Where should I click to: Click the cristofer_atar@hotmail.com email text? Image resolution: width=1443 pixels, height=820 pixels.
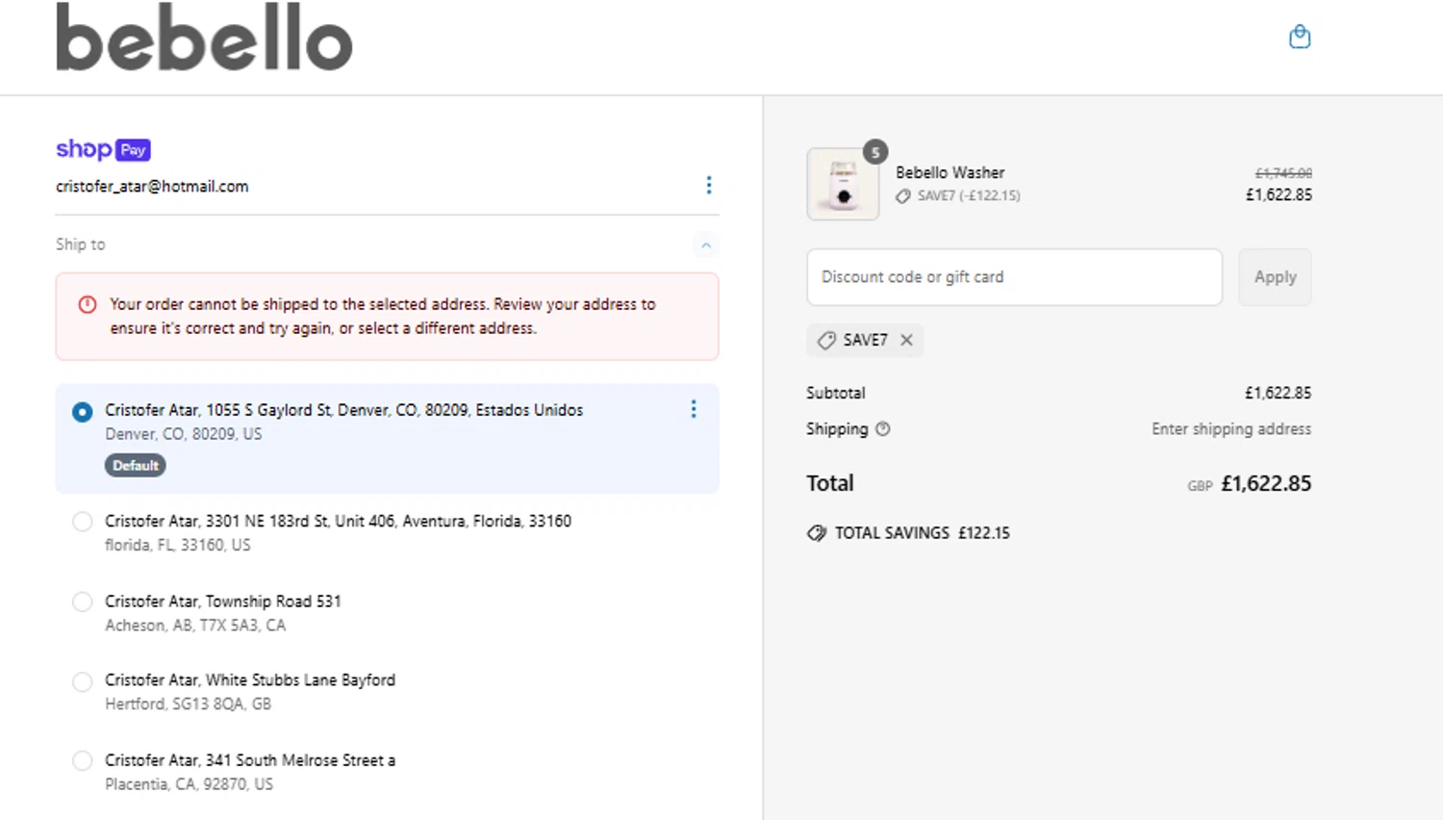pos(152,186)
